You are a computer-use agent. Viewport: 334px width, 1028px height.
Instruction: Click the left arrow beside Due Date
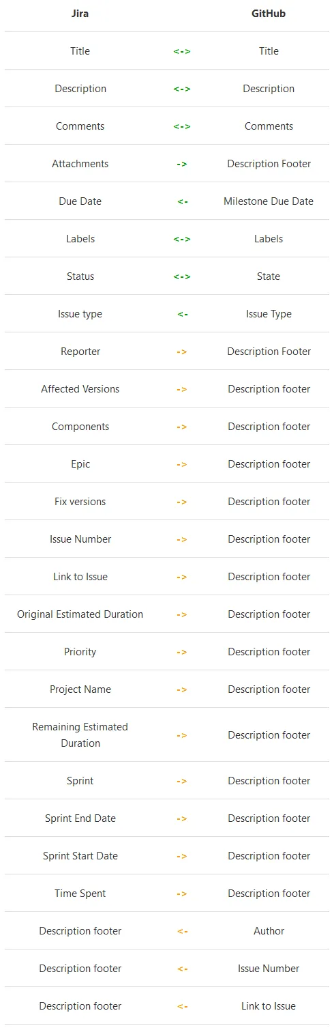[182, 201]
